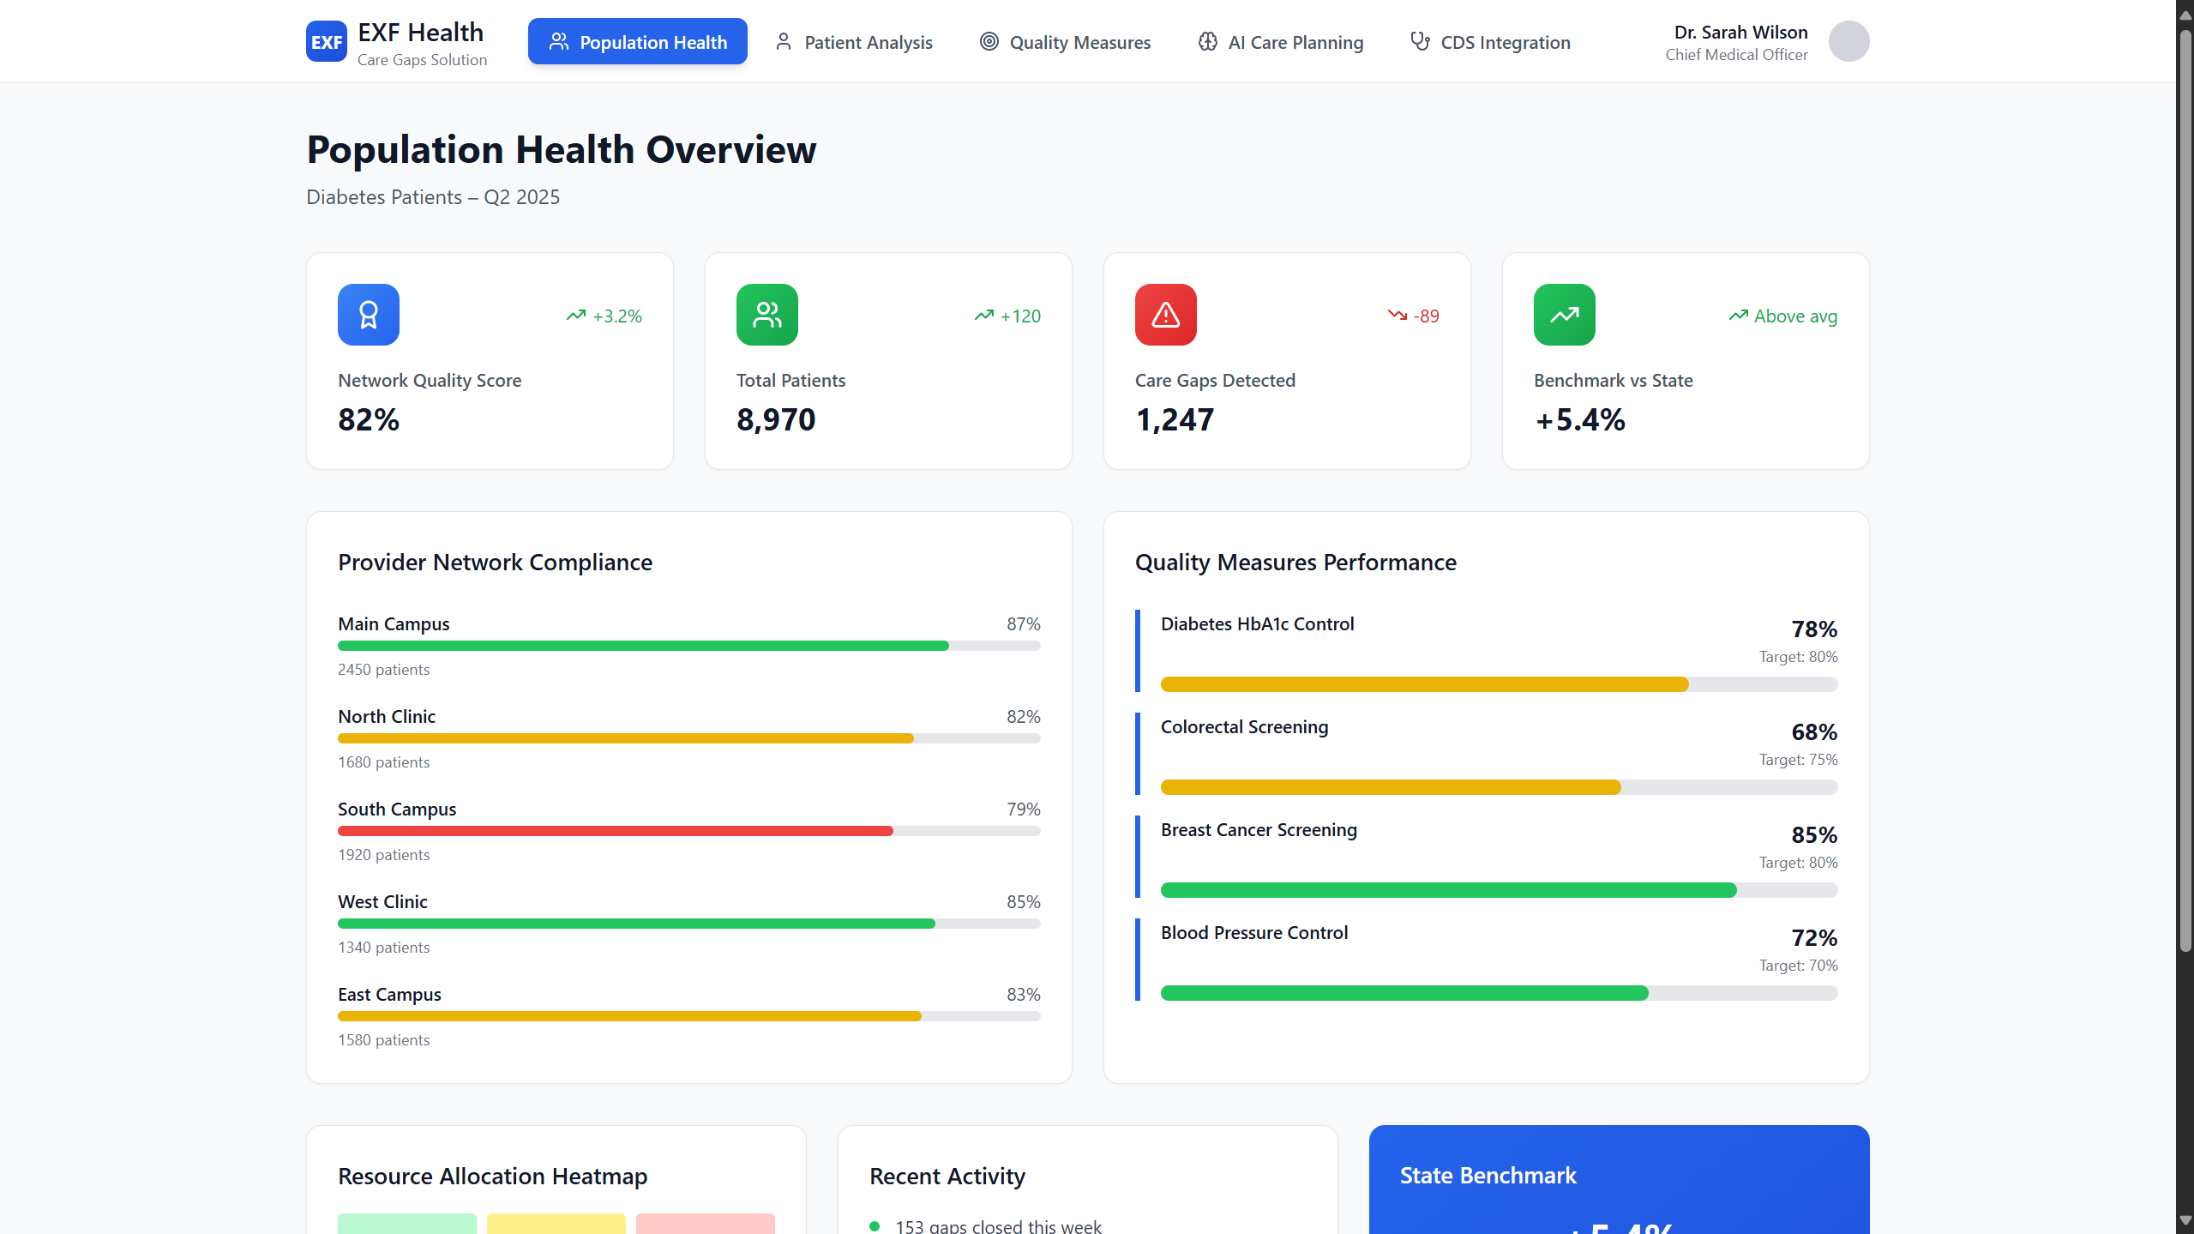Click Colorectal Screening measure label

[x=1244, y=726]
